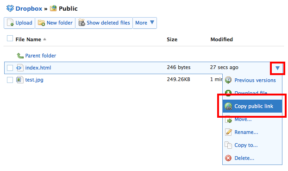This screenshot has height=171, width=288.
Task: Click the Copy to pages icon
Action: (228, 145)
